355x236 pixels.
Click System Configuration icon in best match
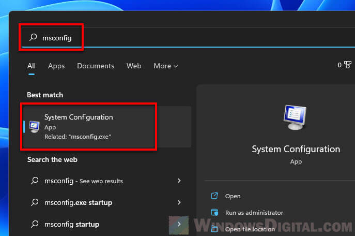point(34,126)
